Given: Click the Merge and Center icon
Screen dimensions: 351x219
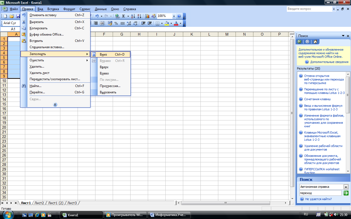Looking at the screenshot, I should 102,23.
